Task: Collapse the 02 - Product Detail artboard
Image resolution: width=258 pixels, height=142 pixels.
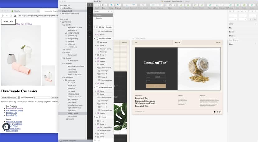Action: (x=95, y=88)
